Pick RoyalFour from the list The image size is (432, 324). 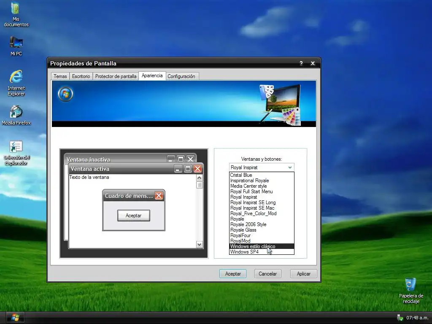[x=262, y=235]
